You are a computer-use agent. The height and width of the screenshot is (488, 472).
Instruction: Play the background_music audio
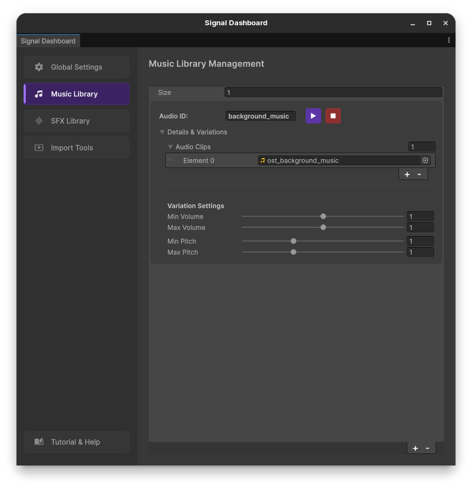[313, 116]
